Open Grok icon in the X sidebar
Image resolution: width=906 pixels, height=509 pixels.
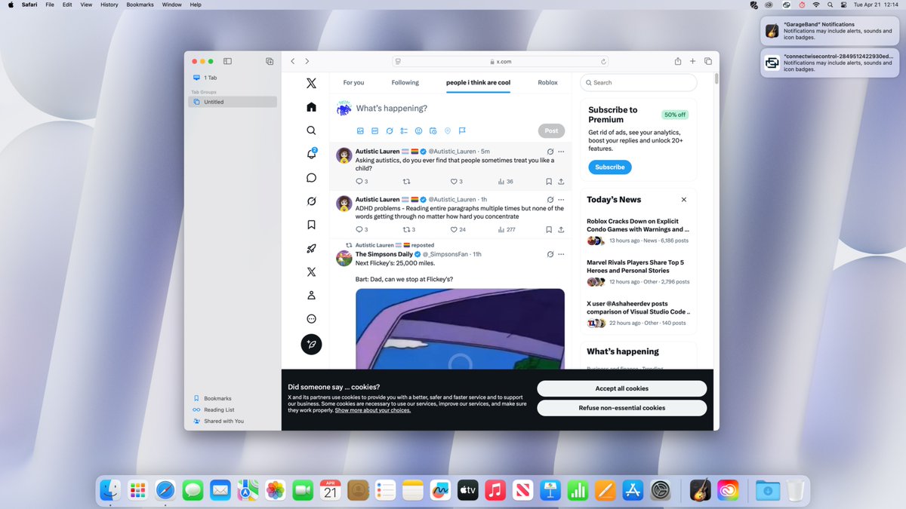tap(311, 201)
